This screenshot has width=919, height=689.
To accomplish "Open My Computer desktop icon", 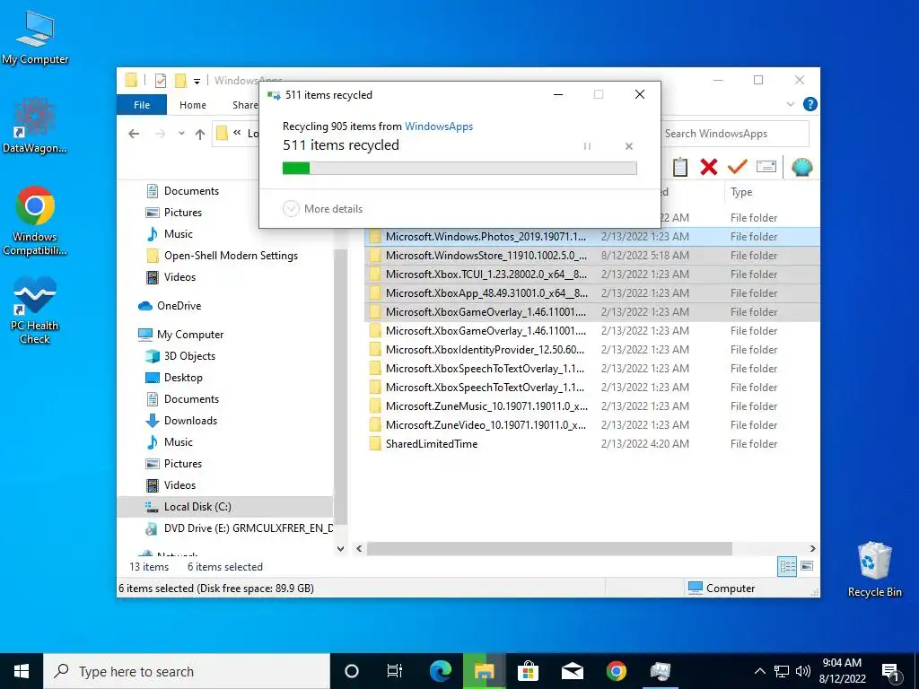I will point(35,38).
